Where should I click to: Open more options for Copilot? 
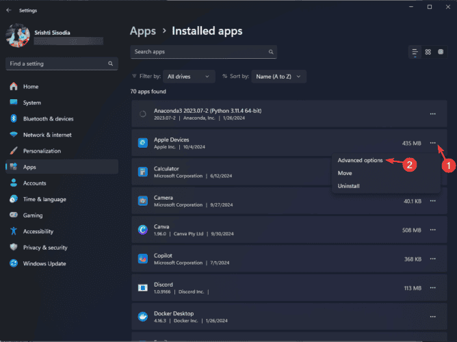[x=433, y=259]
